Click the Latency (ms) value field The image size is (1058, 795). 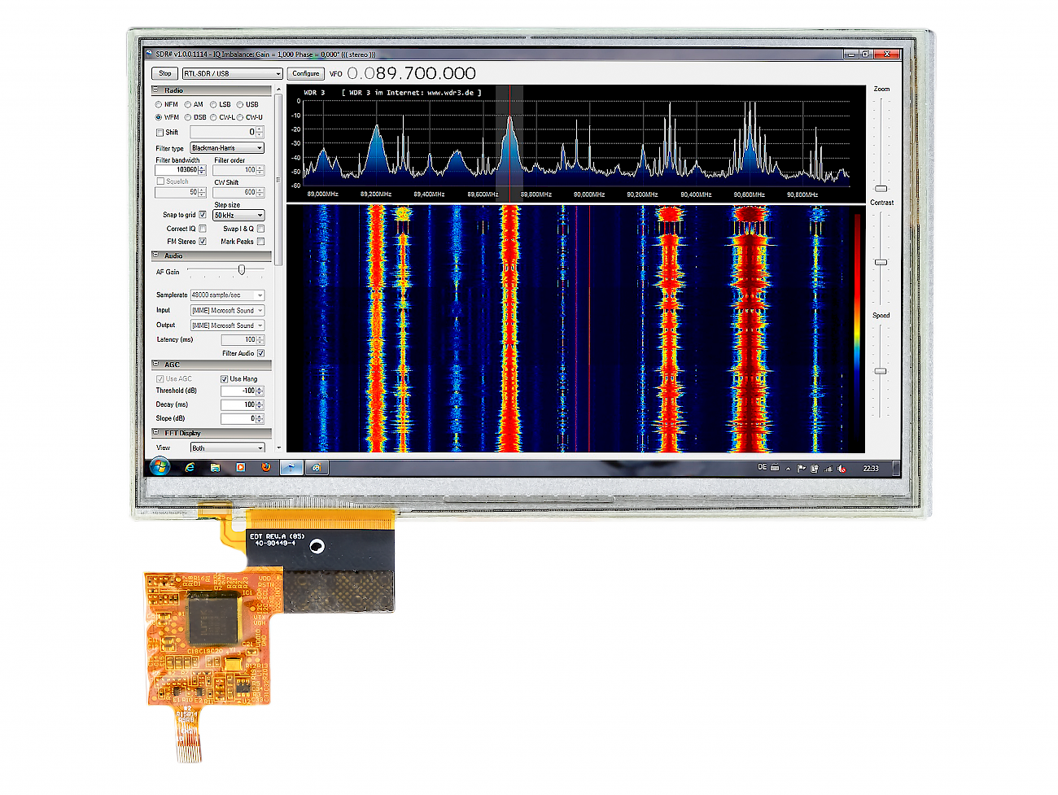(243, 340)
